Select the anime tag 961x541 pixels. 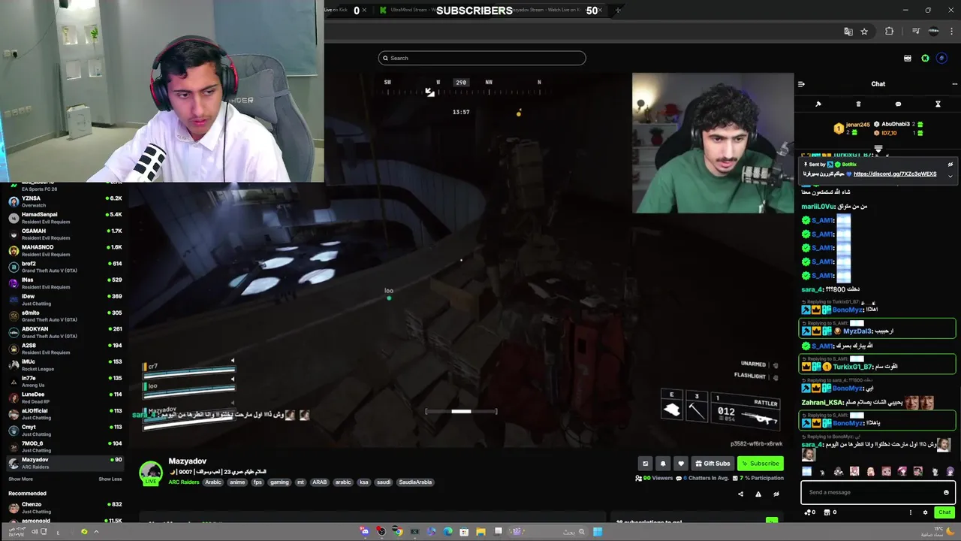(237, 482)
